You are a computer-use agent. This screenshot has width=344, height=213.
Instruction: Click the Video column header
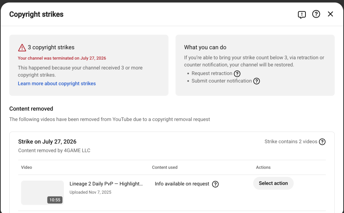26,167
